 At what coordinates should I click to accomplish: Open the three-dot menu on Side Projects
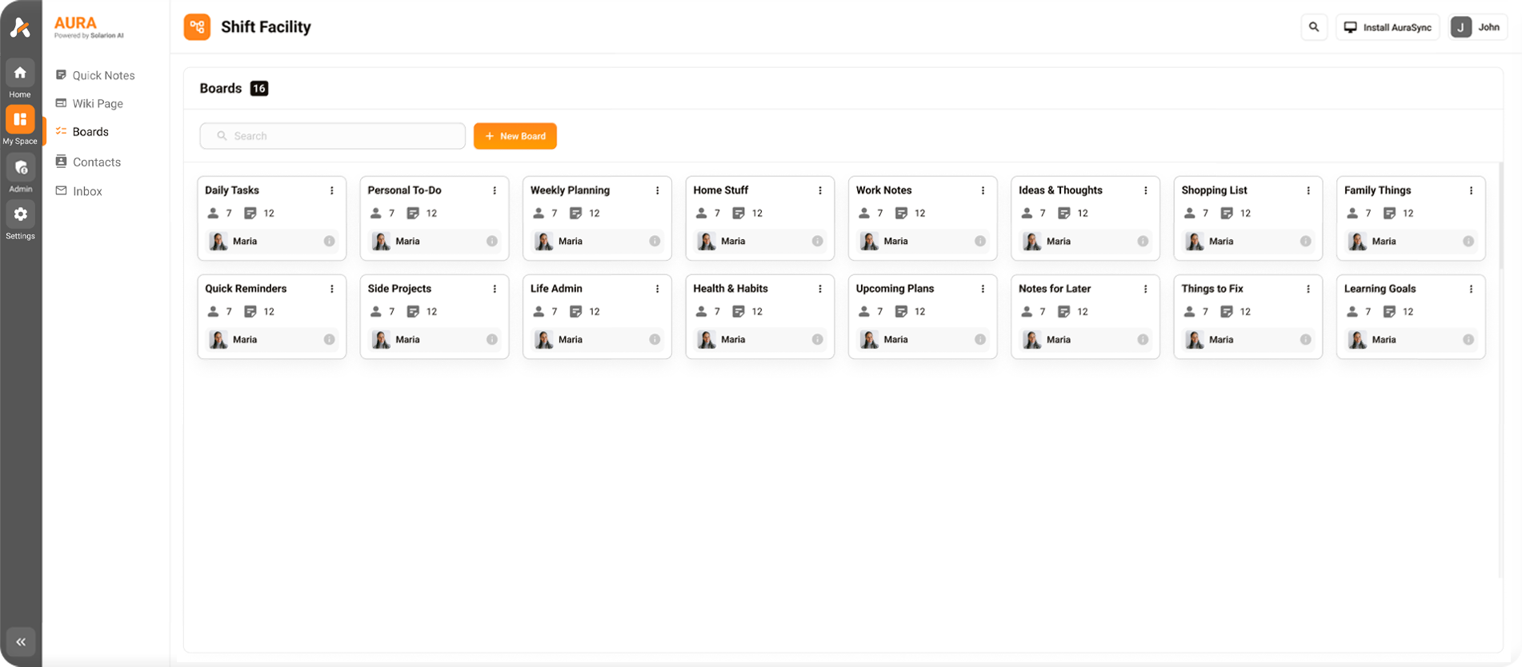click(x=495, y=289)
